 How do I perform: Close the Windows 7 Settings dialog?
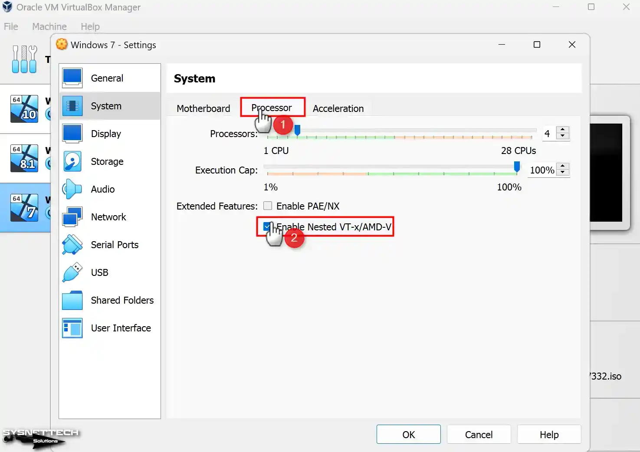click(572, 45)
